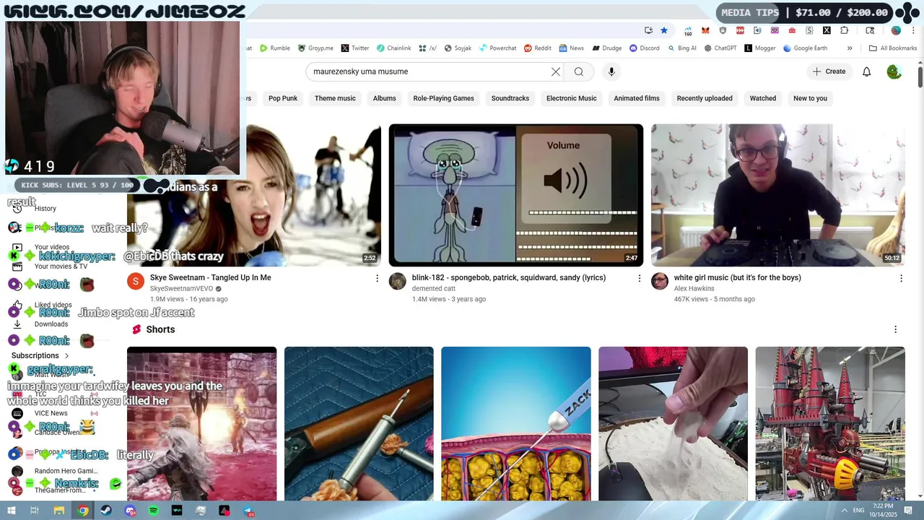
Task: Open the Reddit bookmark
Action: pos(538,48)
